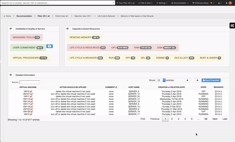235x142 pixels.
Task: Open Period view breadcrumb dropdown
Action: [x=62, y=16]
